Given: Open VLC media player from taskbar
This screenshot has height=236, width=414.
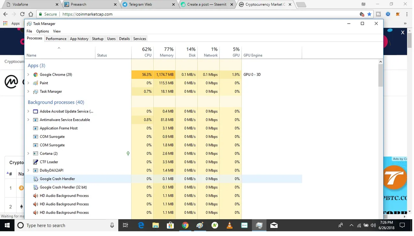Looking at the screenshot, I should coord(230,225).
